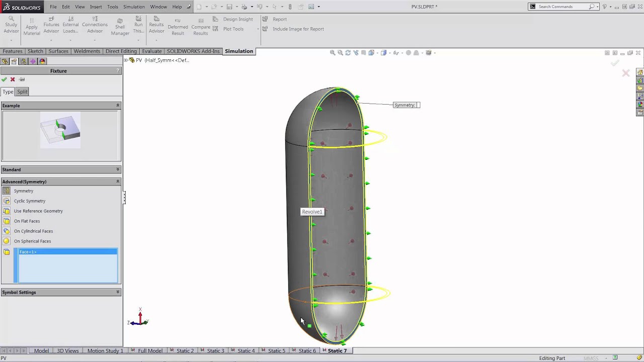The height and width of the screenshot is (362, 644).
Task: Open the Simulation menu
Action: [x=134, y=7]
